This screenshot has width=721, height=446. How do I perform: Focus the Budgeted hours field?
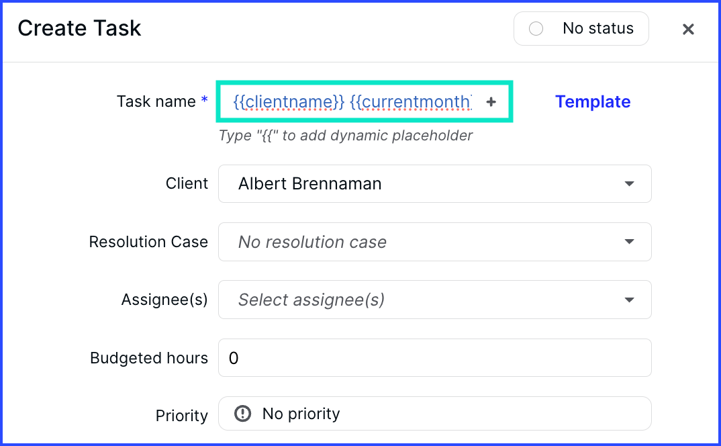click(x=434, y=357)
